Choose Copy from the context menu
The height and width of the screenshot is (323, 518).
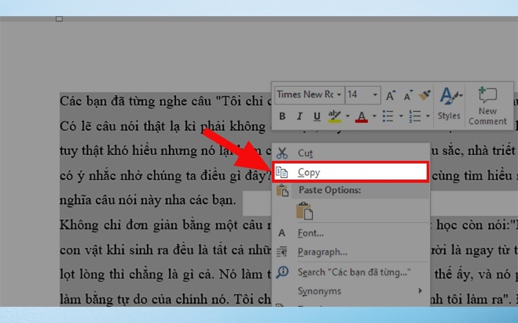click(x=351, y=172)
